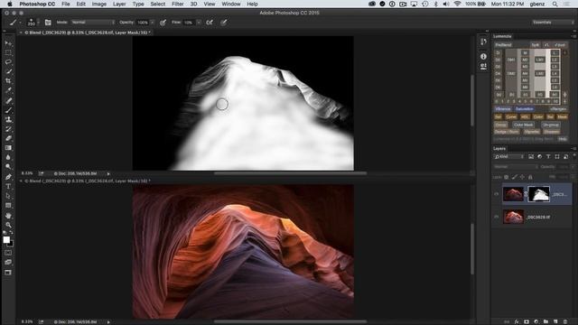Open the File menu
578x325 pixels.
pyautogui.click(x=66, y=4)
